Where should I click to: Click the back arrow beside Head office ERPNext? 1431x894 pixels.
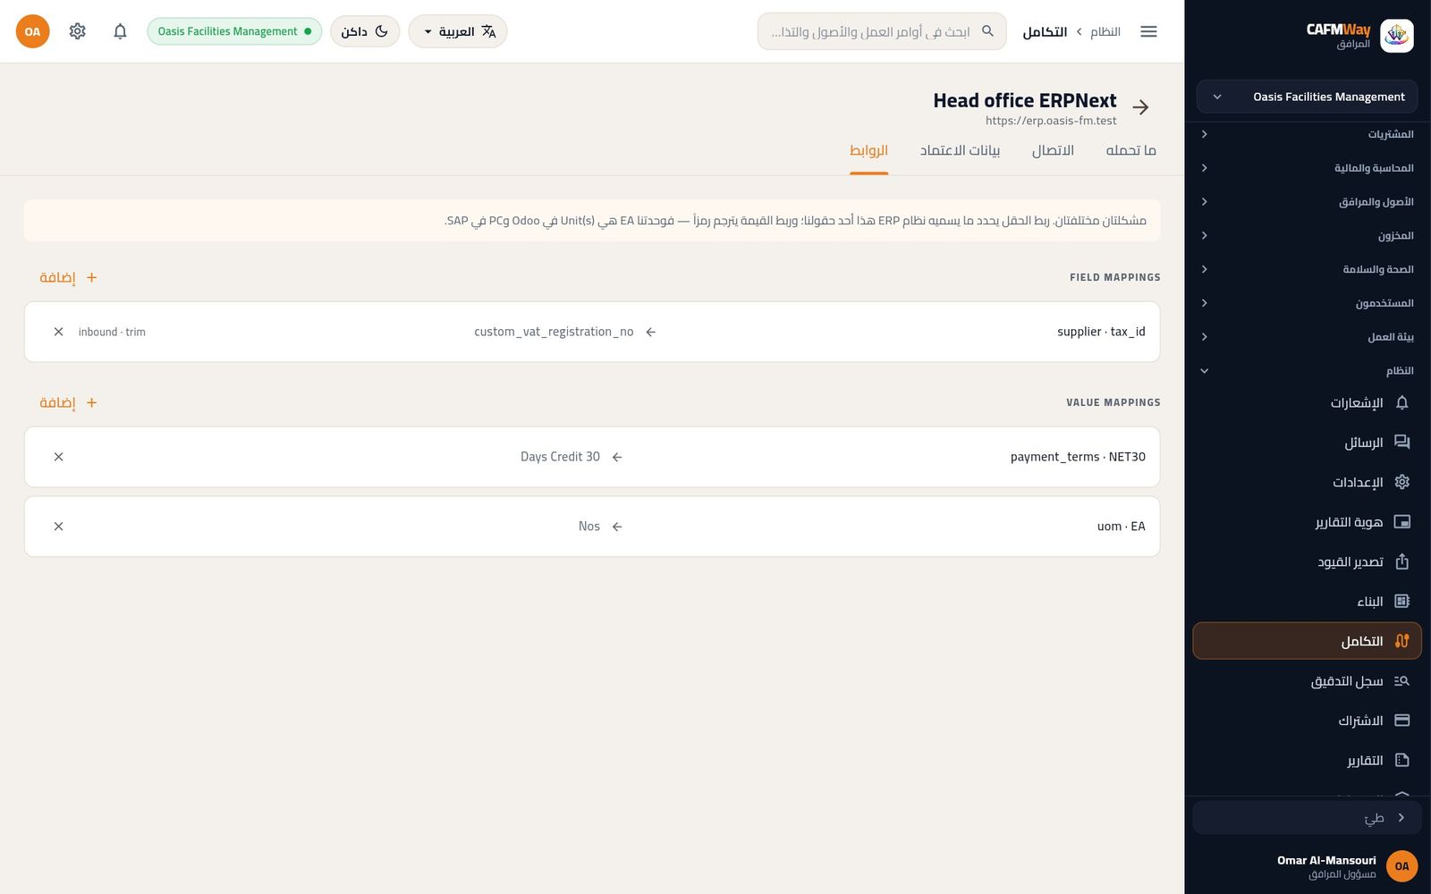1140,107
